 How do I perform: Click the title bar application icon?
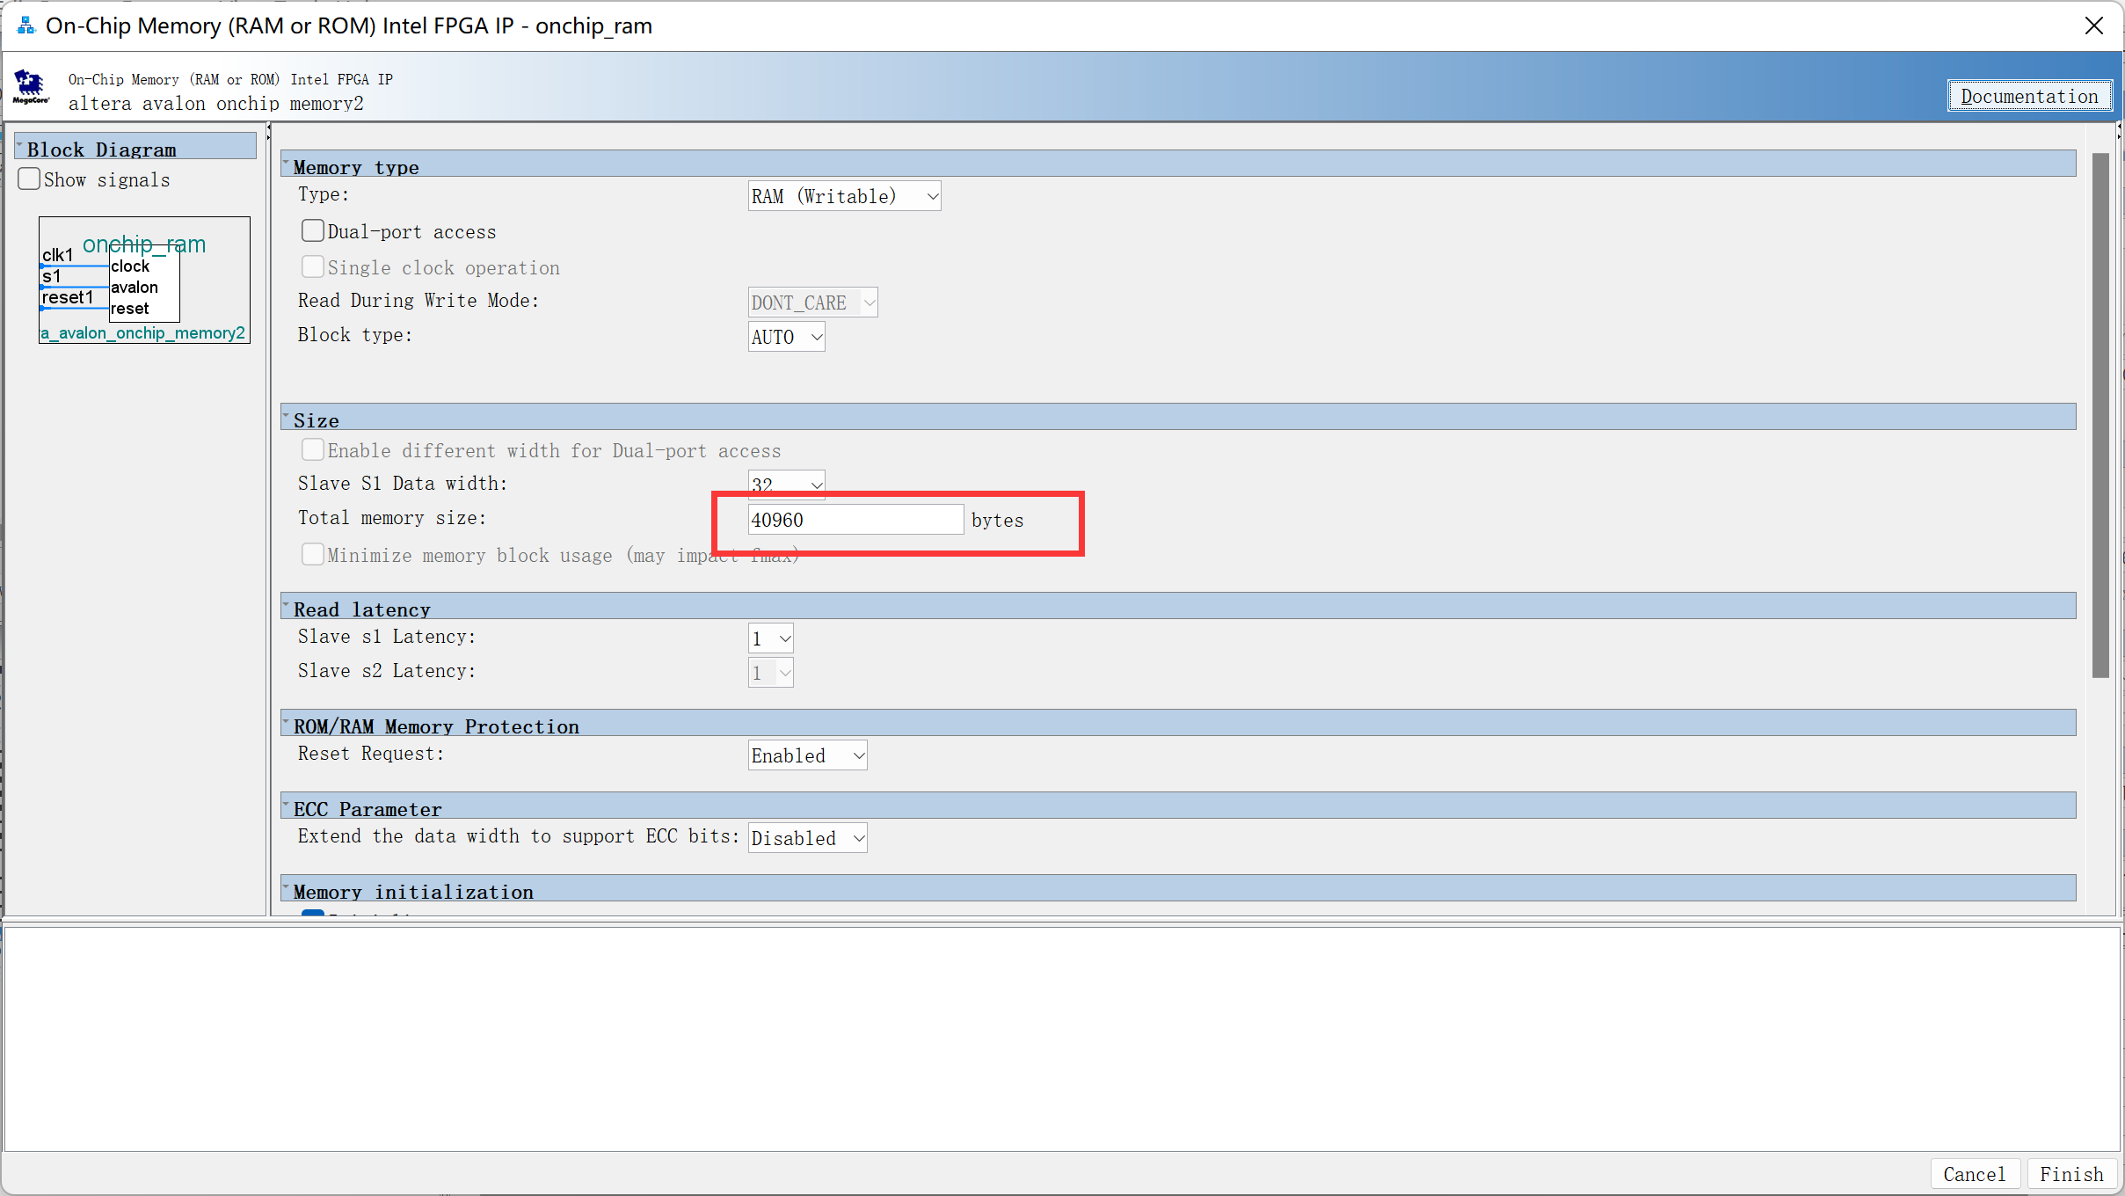coord(25,26)
